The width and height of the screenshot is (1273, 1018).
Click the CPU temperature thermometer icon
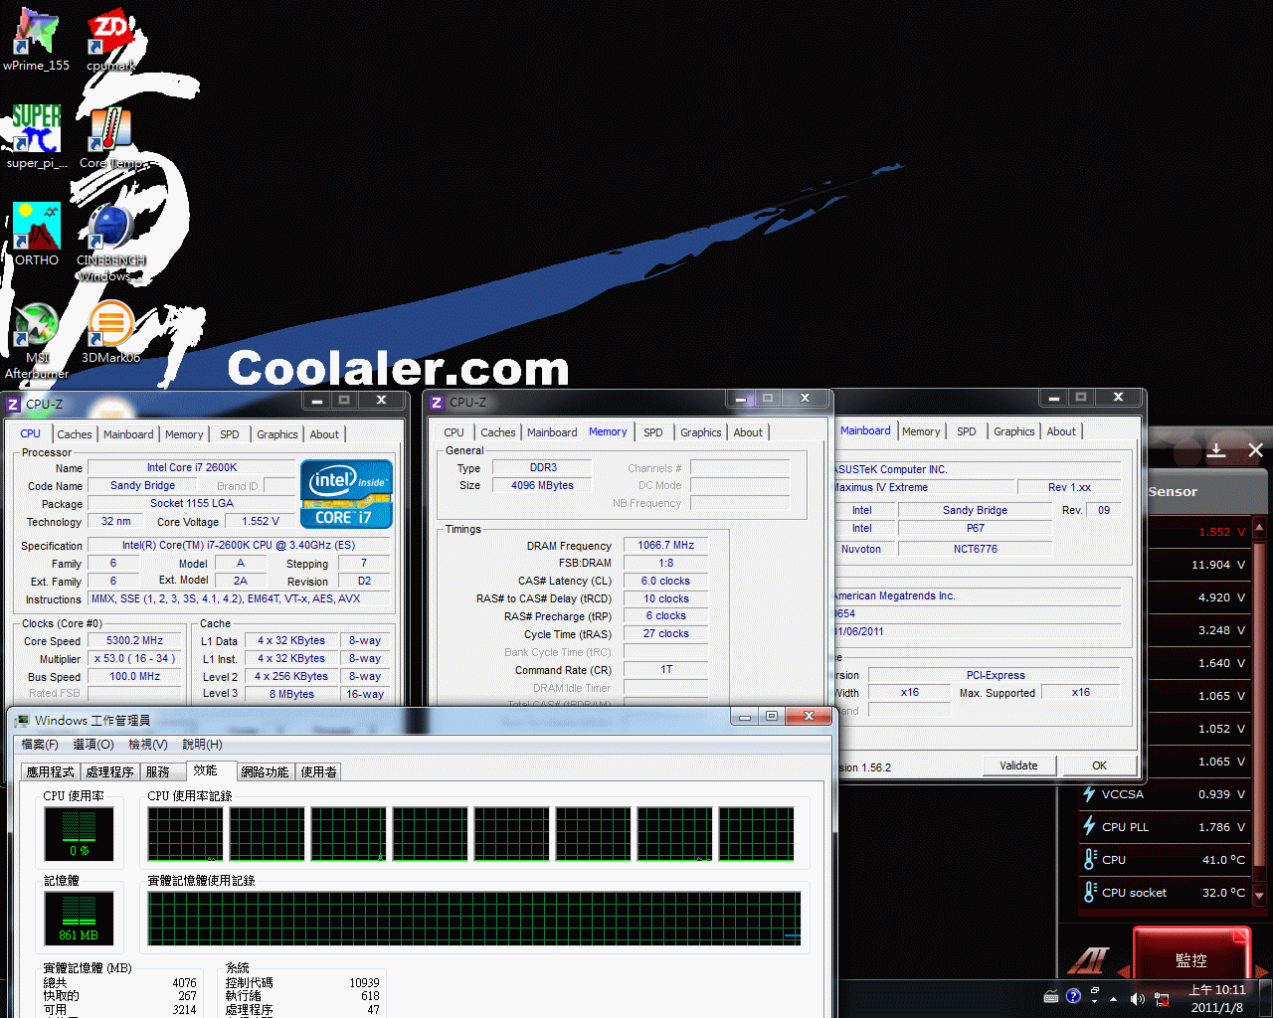tap(1089, 860)
